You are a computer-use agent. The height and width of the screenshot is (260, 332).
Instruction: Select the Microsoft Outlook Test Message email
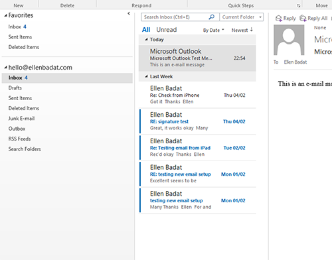[x=197, y=58]
